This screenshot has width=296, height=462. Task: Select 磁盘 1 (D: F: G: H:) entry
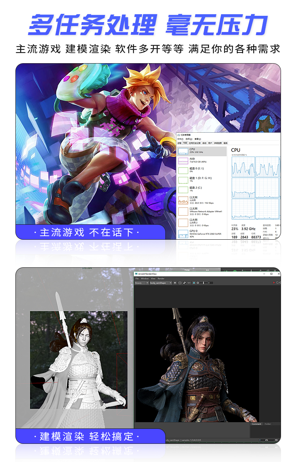[202, 180]
